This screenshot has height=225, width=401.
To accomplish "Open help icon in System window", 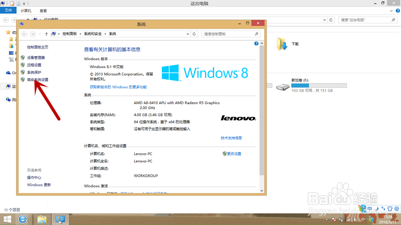I will pos(256,44).
